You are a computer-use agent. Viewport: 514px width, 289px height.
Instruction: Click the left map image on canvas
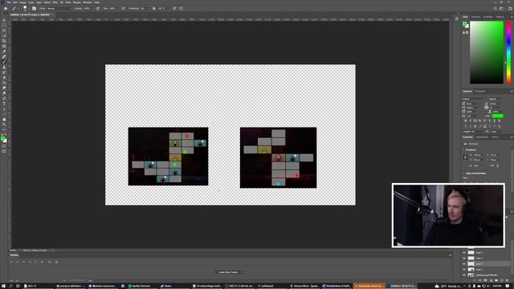tap(168, 157)
